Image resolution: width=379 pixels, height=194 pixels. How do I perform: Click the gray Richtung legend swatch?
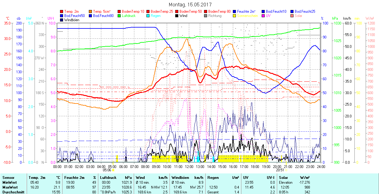[x=206, y=16]
